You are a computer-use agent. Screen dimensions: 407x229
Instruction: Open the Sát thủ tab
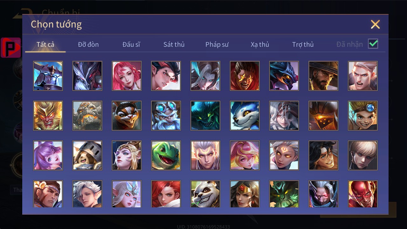click(x=174, y=45)
